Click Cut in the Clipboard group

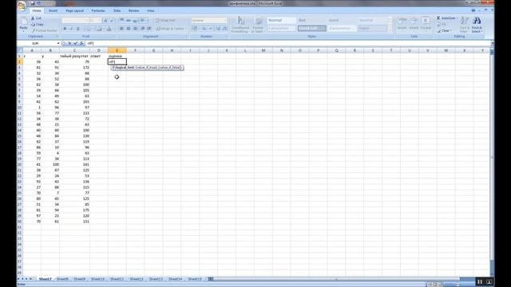(36, 18)
